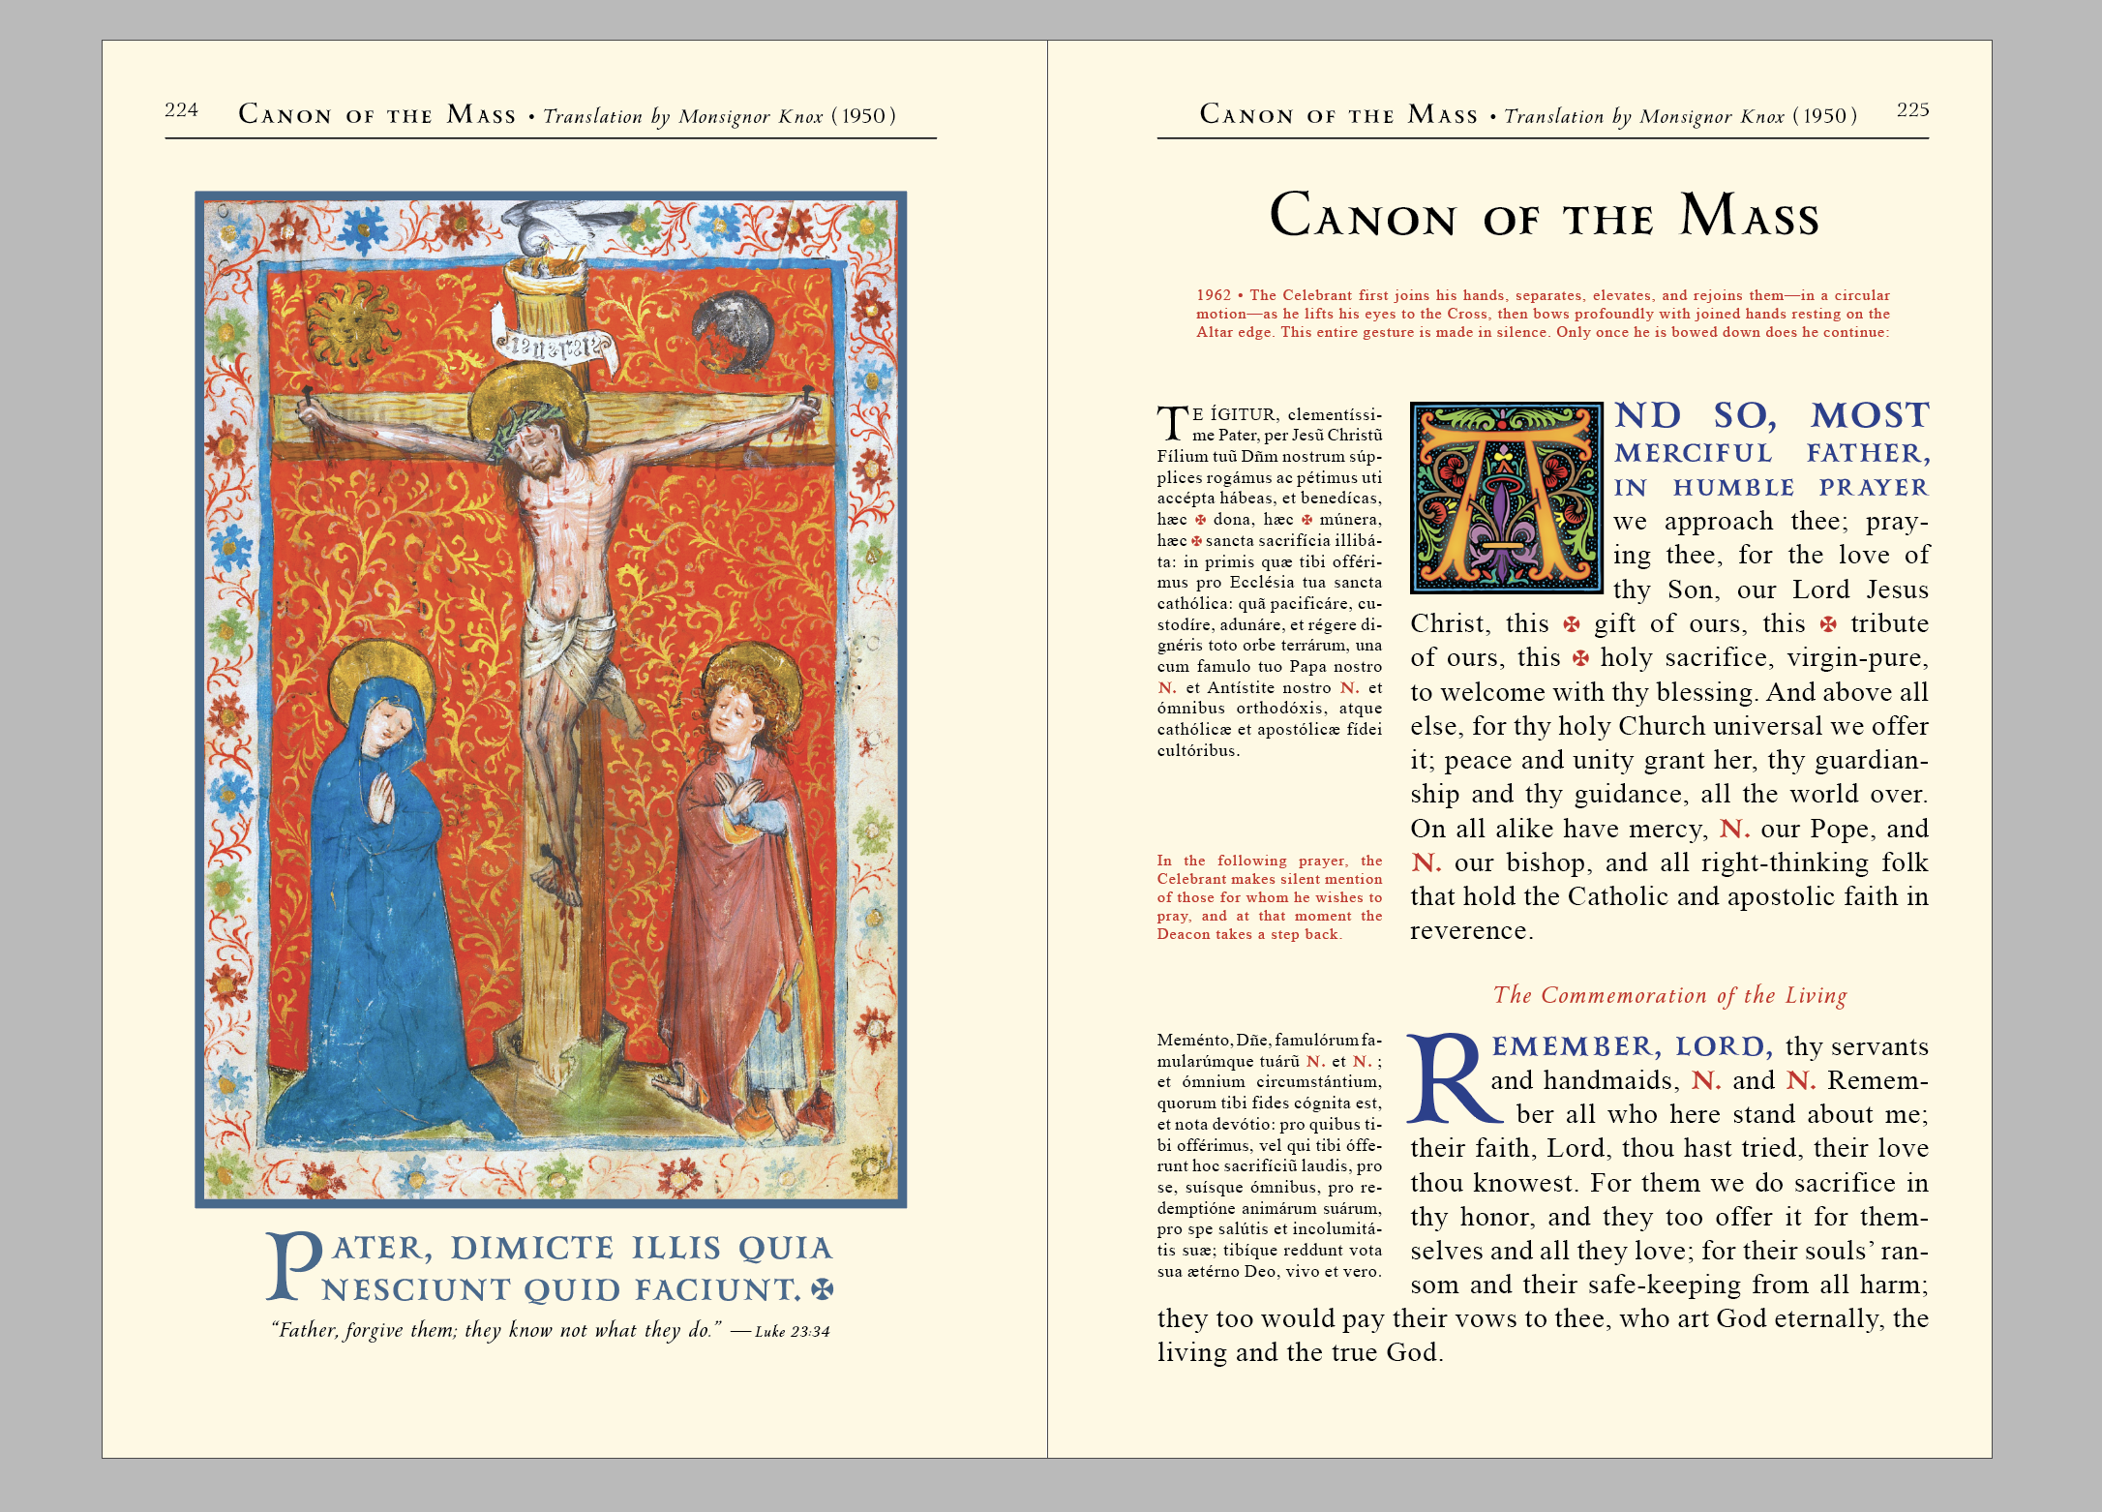
Task: Click the blue cross symbol after FACIUNT
Action: tap(823, 1289)
